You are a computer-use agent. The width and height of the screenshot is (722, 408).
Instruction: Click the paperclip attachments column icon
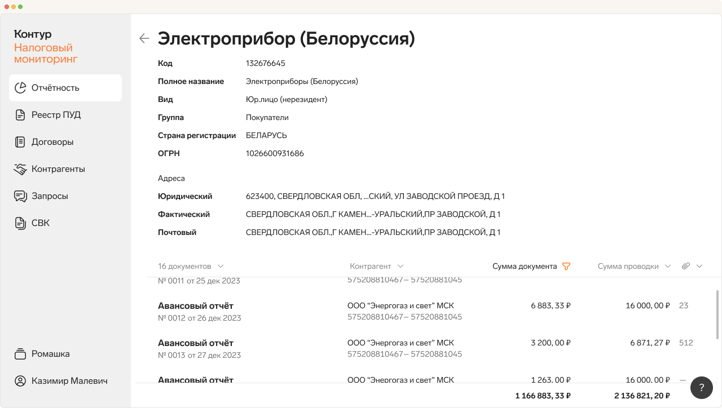pyautogui.click(x=686, y=266)
